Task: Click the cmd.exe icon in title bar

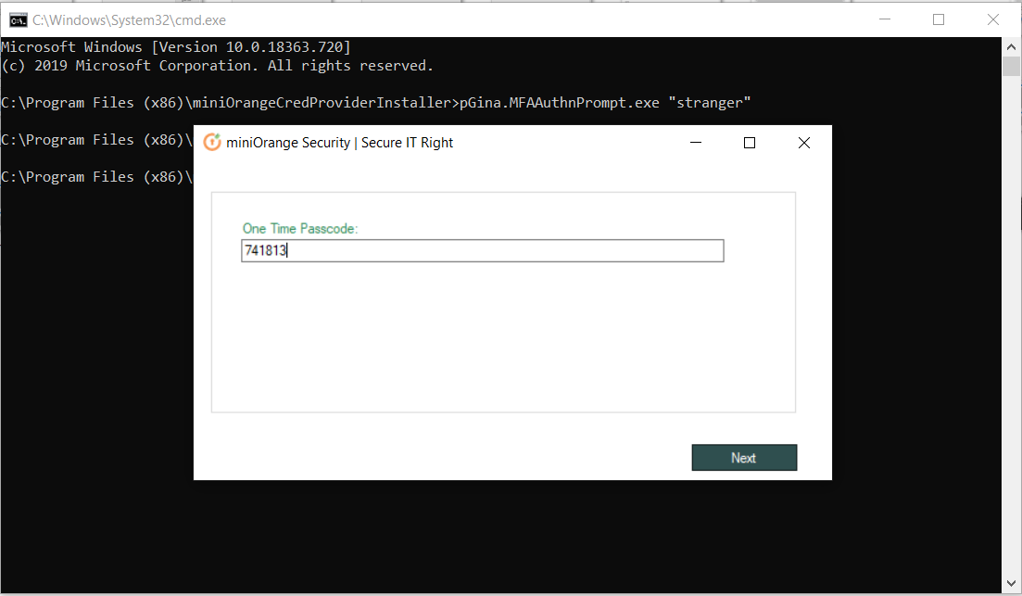Action: click(x=19, y=20)
